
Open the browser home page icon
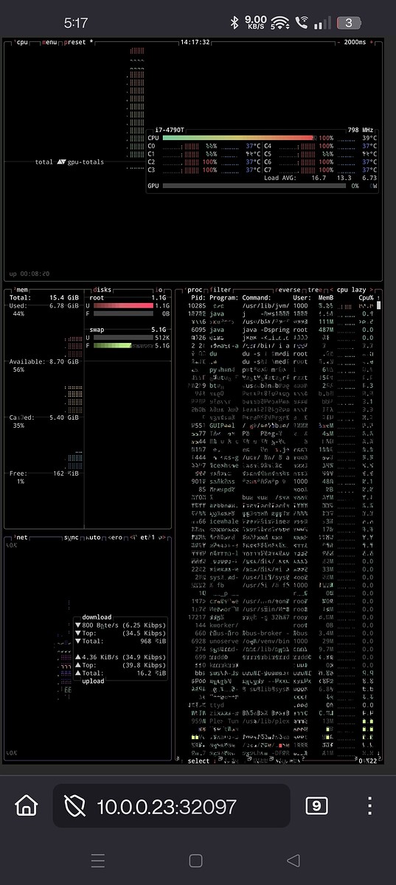coord(26,805)
